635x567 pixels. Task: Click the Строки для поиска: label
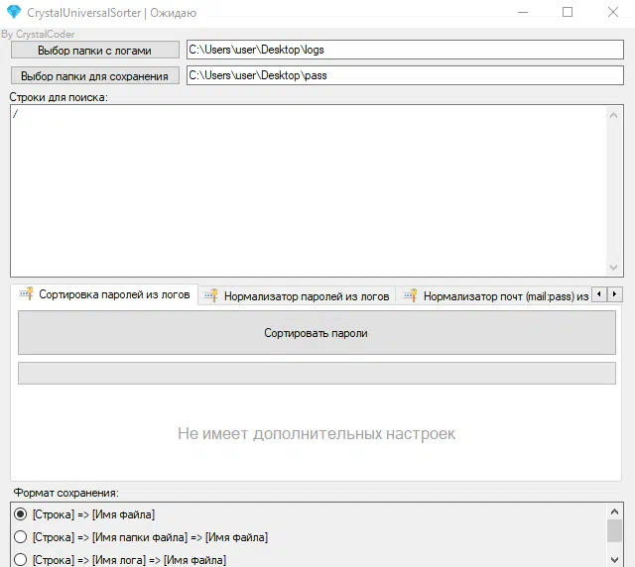click(x=59, y=97)
